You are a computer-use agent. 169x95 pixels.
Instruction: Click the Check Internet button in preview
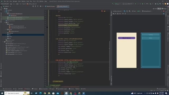point(126,38)
